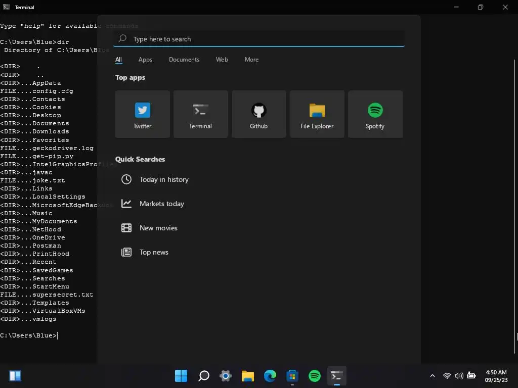Click the javac directory line in Terminal
This screenshot has width=518, height=388.
[x=26, y=173]
